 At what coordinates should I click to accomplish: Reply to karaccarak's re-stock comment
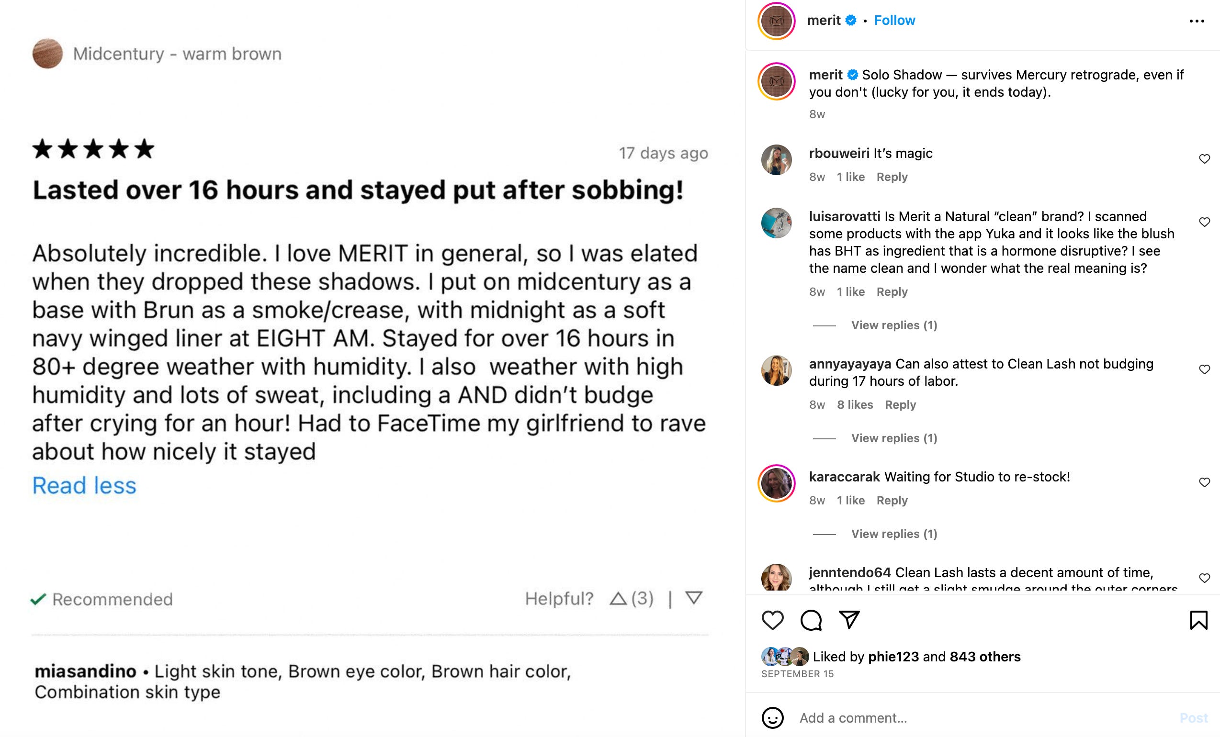point(892,501)
